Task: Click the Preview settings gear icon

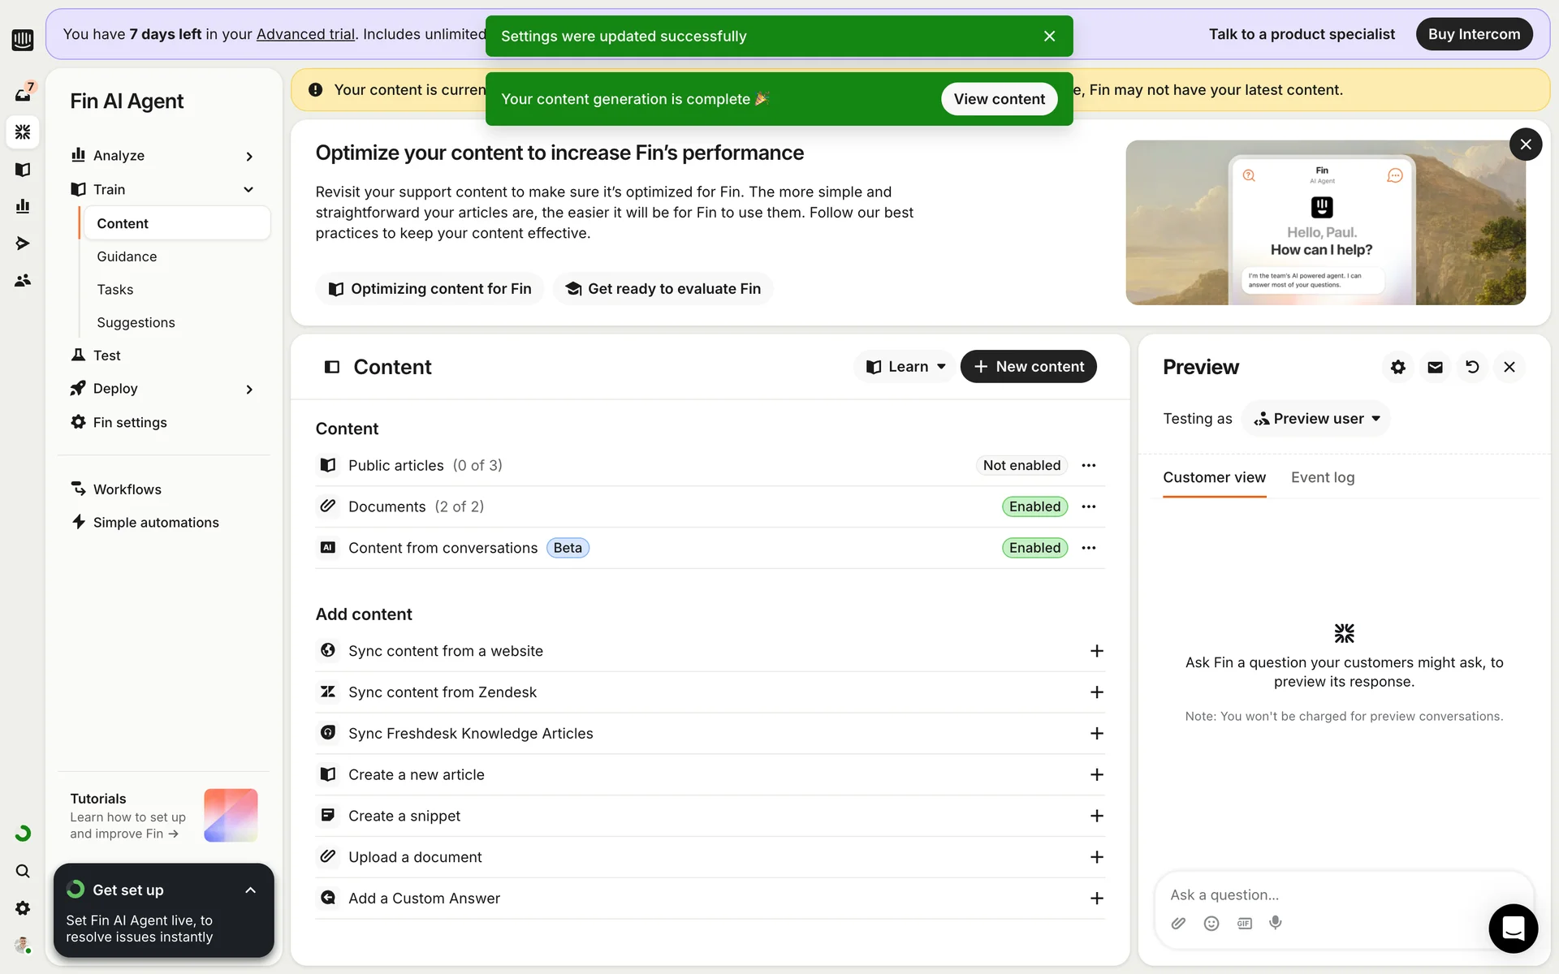Action: pos(1397,367)
